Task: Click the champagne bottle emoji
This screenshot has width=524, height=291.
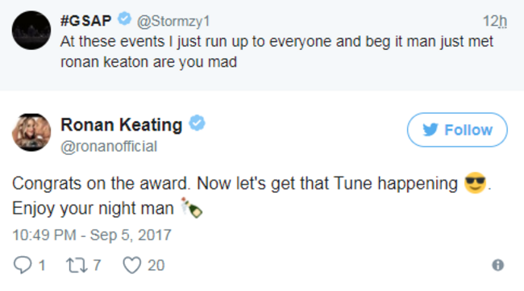Action: pyautogui.click(x=191, y=208)
